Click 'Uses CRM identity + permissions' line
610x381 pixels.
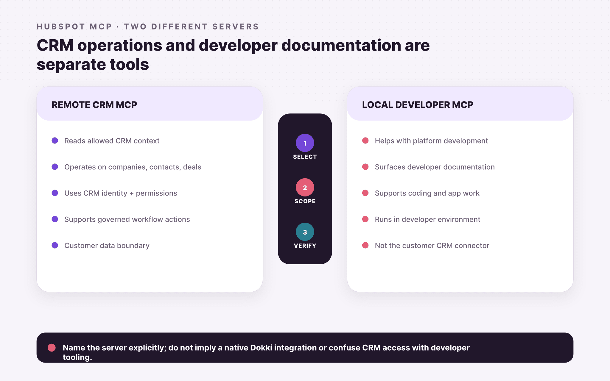(121, 193)
